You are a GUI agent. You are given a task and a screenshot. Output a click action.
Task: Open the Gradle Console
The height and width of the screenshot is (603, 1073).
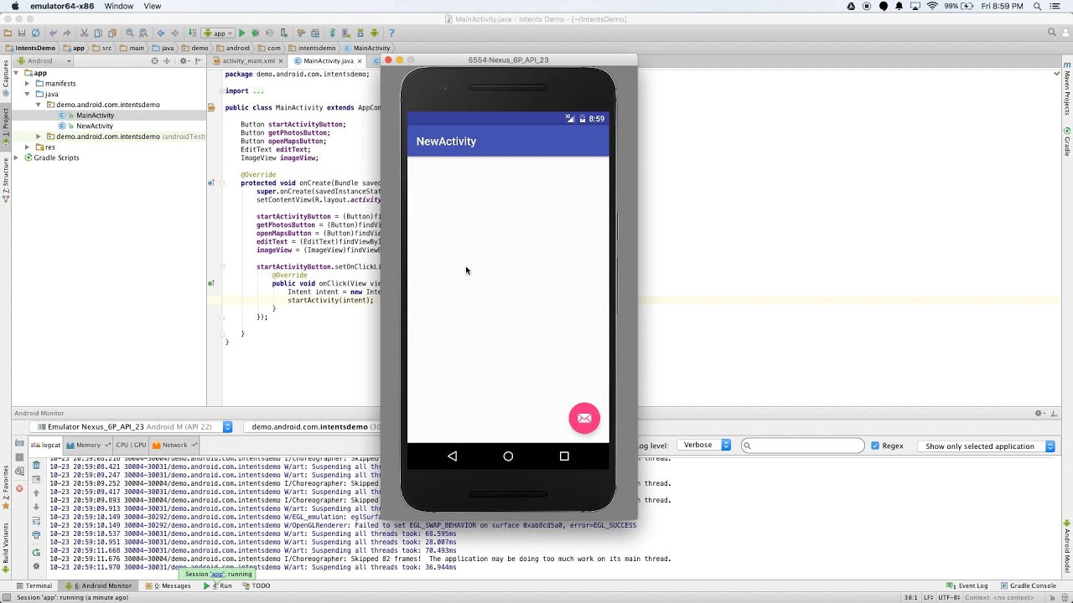(x=1029, y=586)
